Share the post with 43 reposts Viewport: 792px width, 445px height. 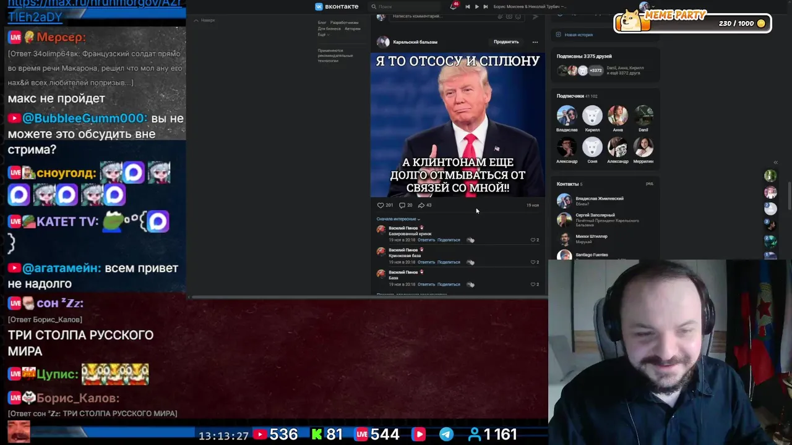point(424,205)
